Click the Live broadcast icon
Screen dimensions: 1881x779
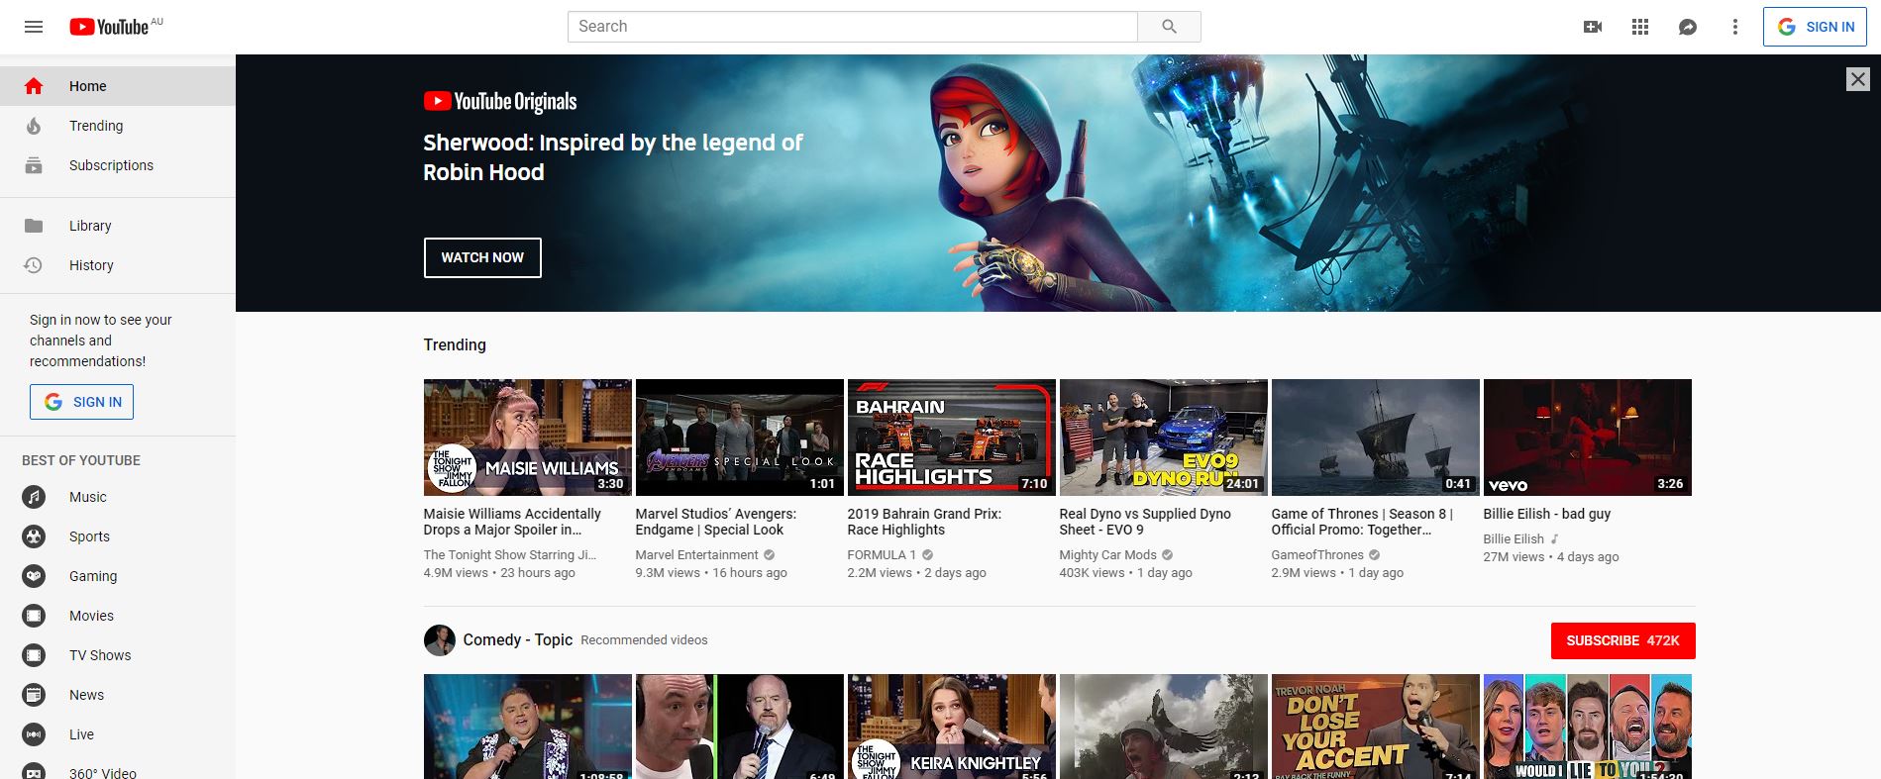34,734
